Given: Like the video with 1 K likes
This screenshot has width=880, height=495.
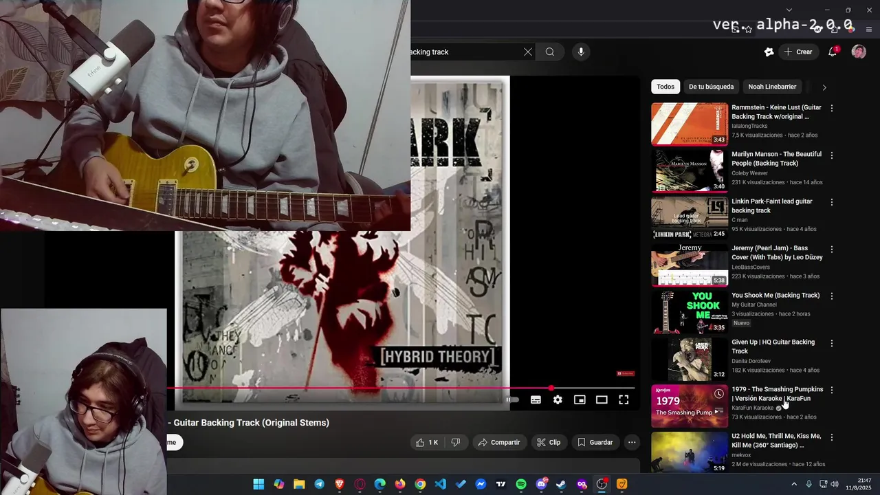Looking at the screenshot, I should click(427, 442).
